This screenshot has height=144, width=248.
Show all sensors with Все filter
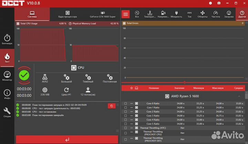coord(137,14)
